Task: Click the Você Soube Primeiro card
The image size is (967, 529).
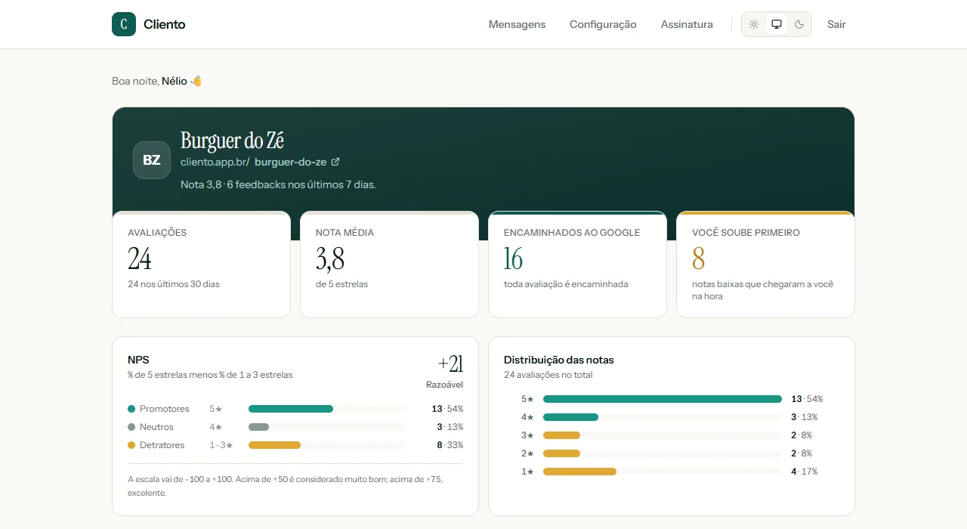Action: tap(765, 264)
